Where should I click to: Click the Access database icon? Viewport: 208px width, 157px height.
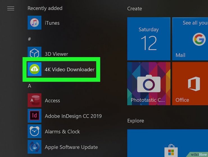point(35,100)
